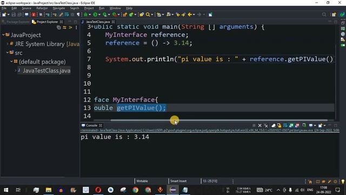Image resolution: width=346 pixels, height=195 pixels.
Task: Open Project Explorer view menu (three dots)
Action: pos(76,28)
